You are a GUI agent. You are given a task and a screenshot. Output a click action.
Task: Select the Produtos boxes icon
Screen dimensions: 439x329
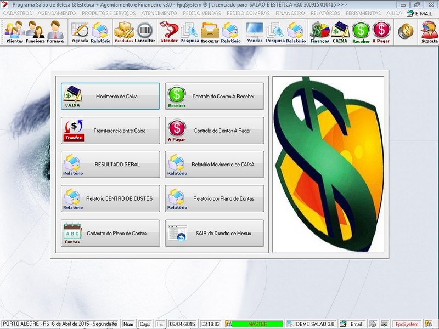[x=124, y=32]
